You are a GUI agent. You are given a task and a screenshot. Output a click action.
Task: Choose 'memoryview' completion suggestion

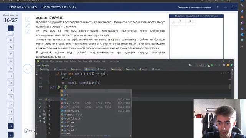[x=95, y=111]
